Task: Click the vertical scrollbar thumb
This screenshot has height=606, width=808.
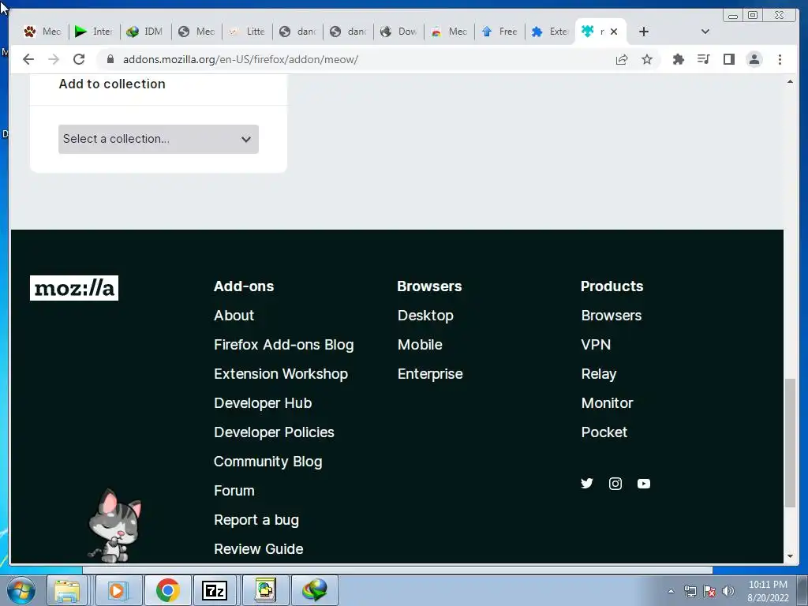Action: [790, 443]
